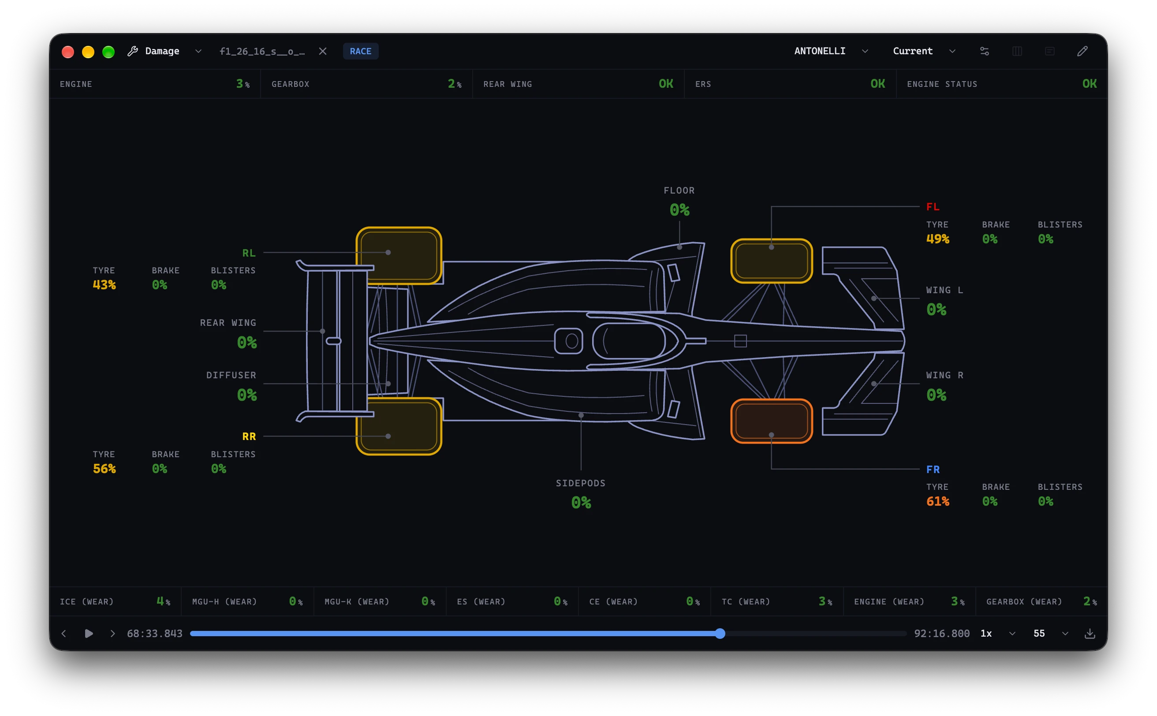Click the 49% front-left tyre wear value

coord(937,239)
